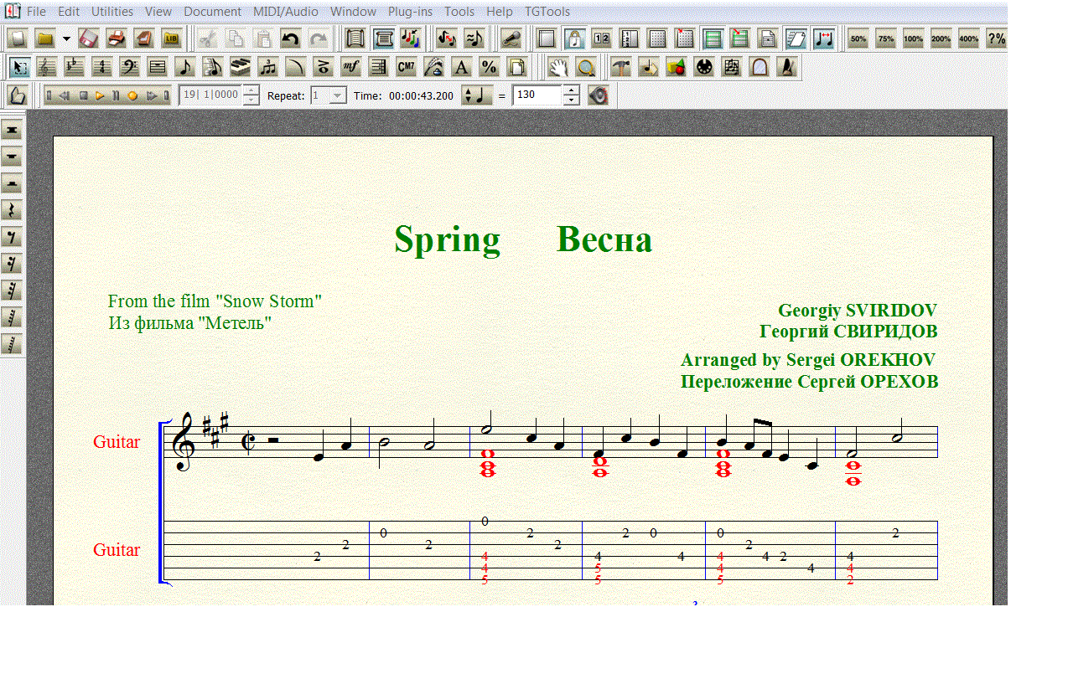
Task: Open the File menu
Action: [x=36, y=12]
